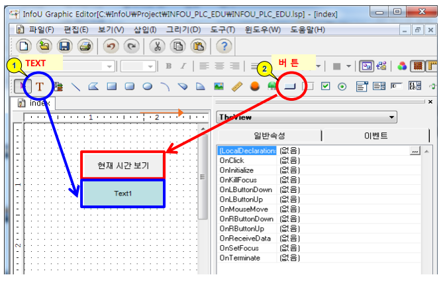This screenshot has height=281, width=441.
Task: Click the Print icon
Action: coord(85,46)
